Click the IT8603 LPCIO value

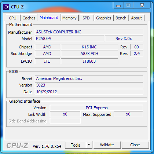tap(89, 61)
